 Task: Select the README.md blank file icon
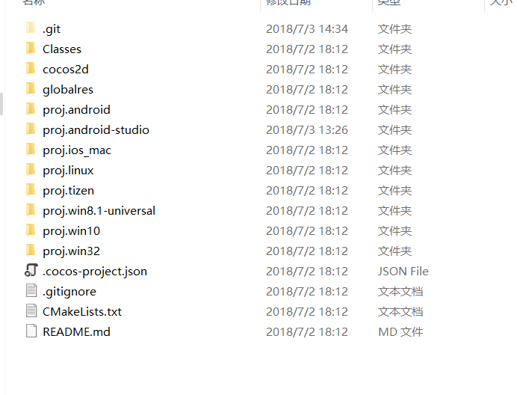tap(31, 331)
